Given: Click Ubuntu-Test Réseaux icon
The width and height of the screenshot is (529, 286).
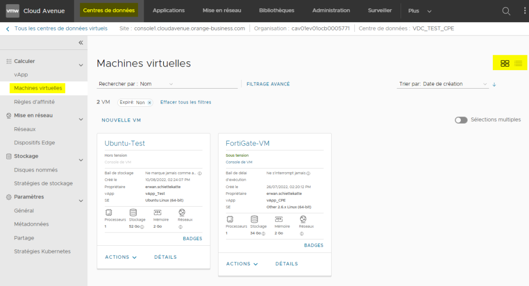Looking at the screenshot, I should click(x=182, y=212).
